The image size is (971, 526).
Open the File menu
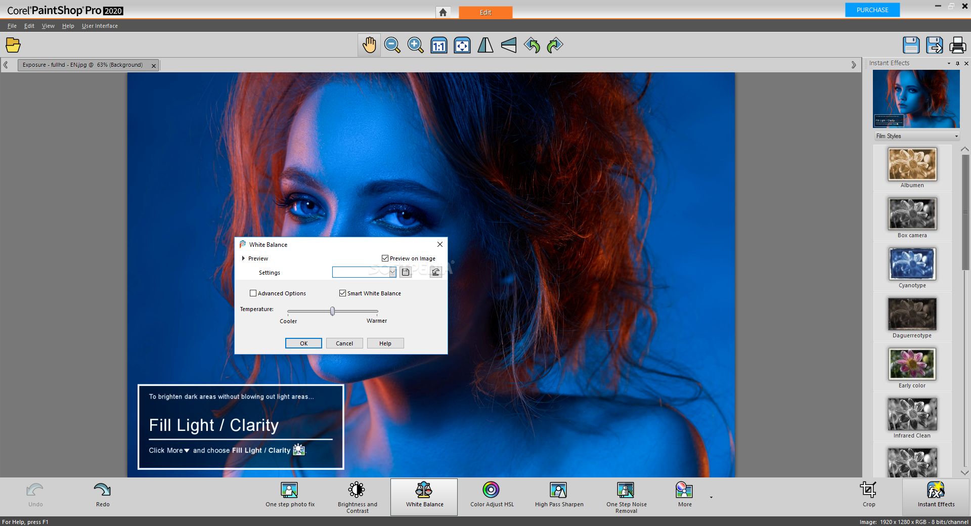(x=12, y=26)
